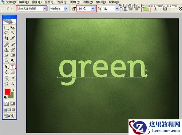Select the Healing Brush tool
Screen dimensions: 182x135
[6, 44]
